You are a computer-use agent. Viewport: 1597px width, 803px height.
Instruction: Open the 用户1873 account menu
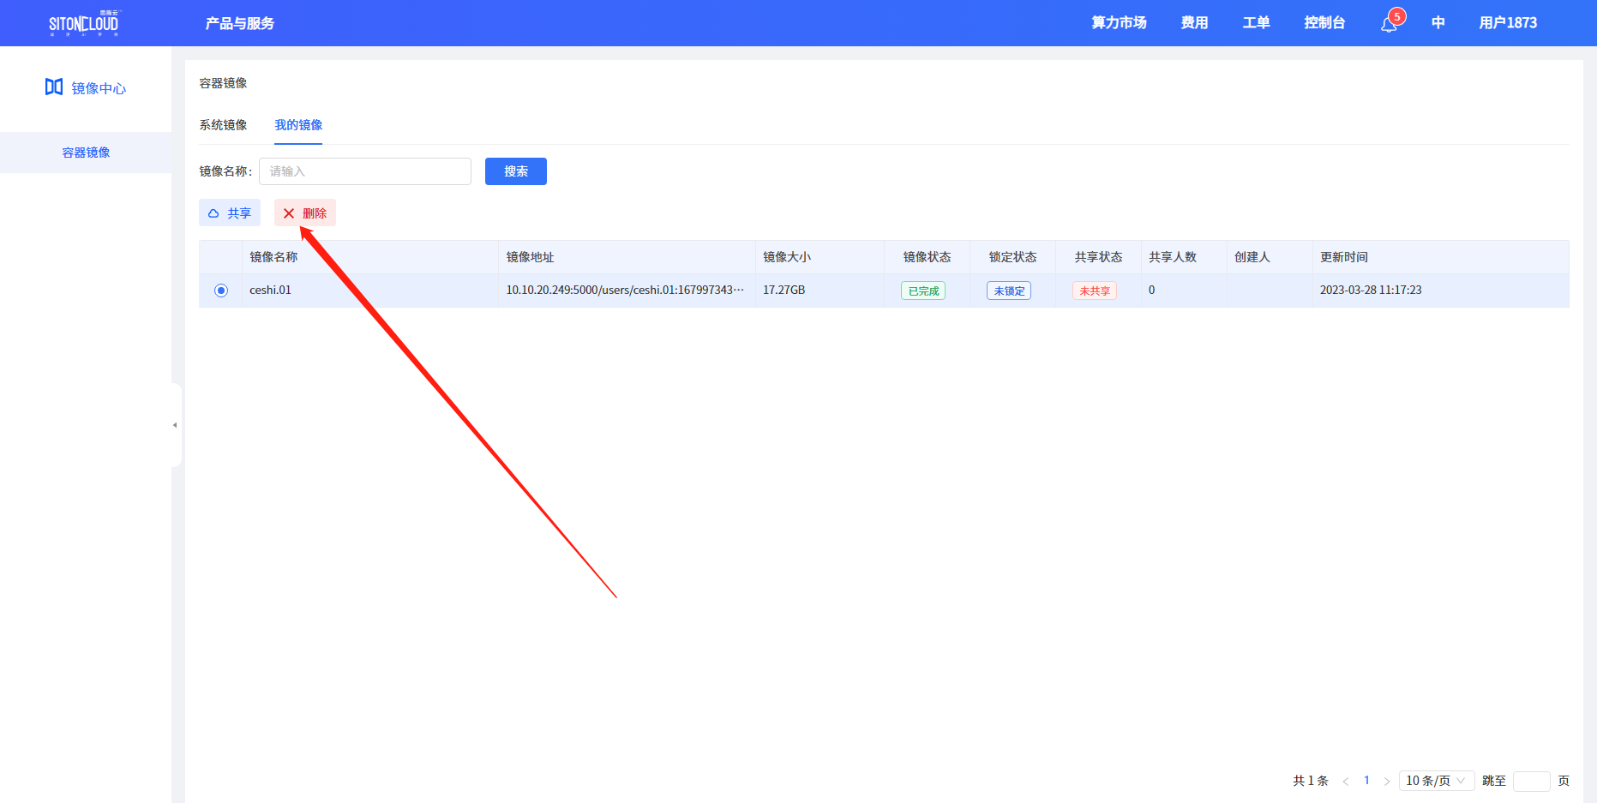(x=1508, y=23)
